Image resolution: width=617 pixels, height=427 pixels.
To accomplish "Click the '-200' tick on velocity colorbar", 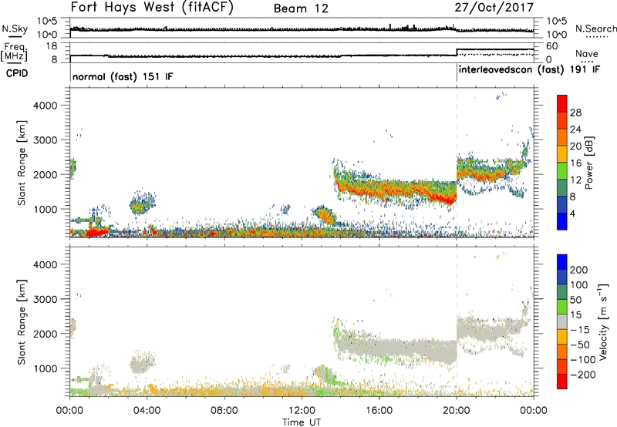I will coord(583,375).
